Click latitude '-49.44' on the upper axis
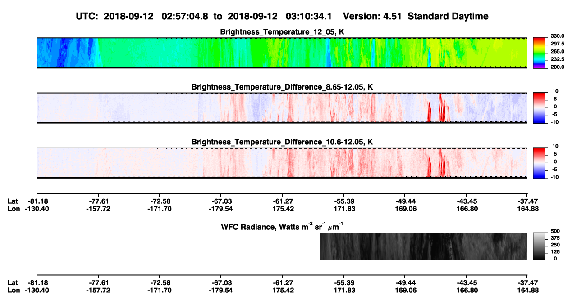586x300 pixels. [405, 201]
